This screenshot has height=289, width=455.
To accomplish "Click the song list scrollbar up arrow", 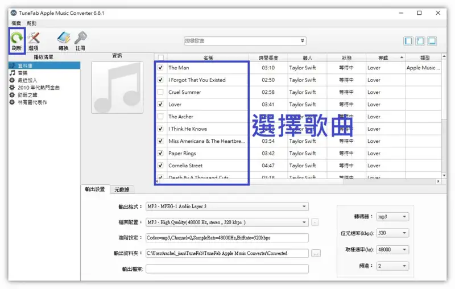I will pos(444,56).
